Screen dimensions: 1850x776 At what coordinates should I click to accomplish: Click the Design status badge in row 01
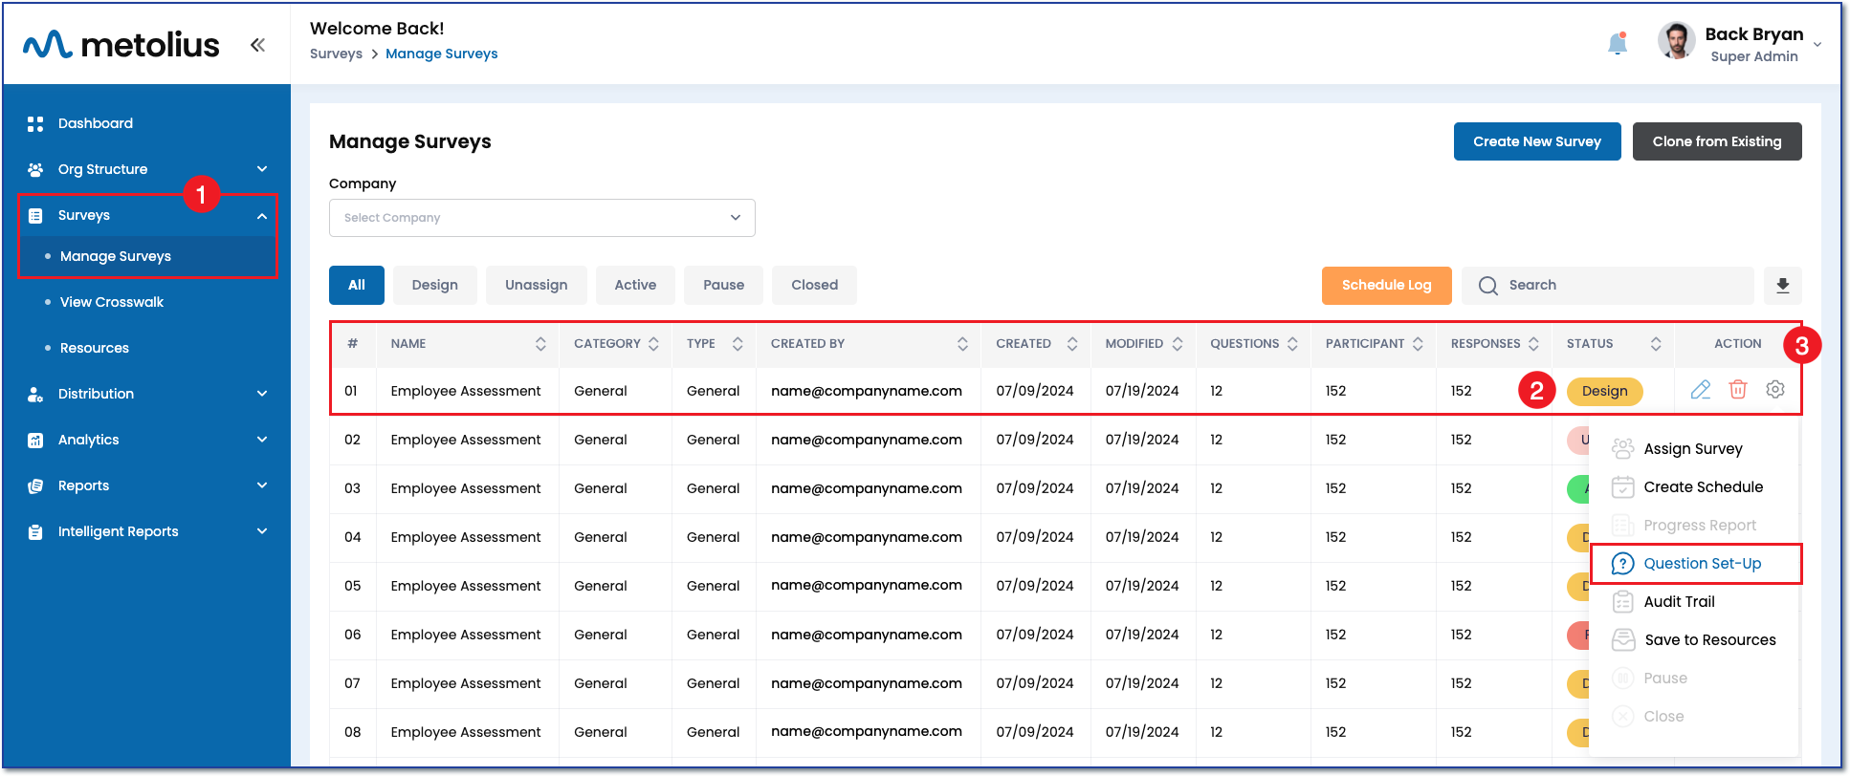(1604, 391)
